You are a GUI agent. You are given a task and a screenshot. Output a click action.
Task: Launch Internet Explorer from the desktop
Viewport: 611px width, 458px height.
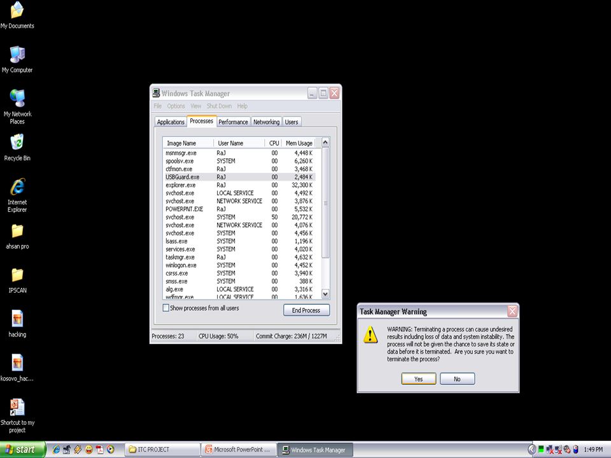coord(17,195)
